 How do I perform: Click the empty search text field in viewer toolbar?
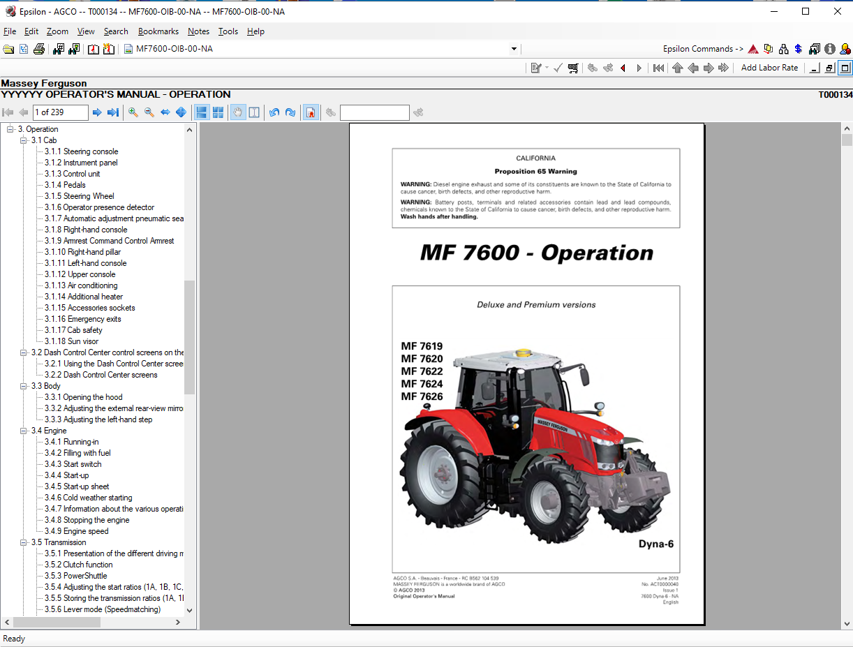(x=374, y=112)
